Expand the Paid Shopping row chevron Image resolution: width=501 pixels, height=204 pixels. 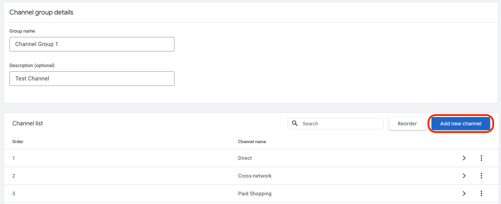[464, 193]
